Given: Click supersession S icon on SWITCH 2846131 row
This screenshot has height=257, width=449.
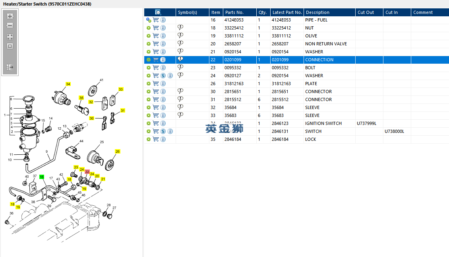Looking at the screenshot, I should click(163, 131).
